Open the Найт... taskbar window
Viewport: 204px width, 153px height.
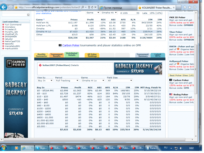[x=70, y=148]
